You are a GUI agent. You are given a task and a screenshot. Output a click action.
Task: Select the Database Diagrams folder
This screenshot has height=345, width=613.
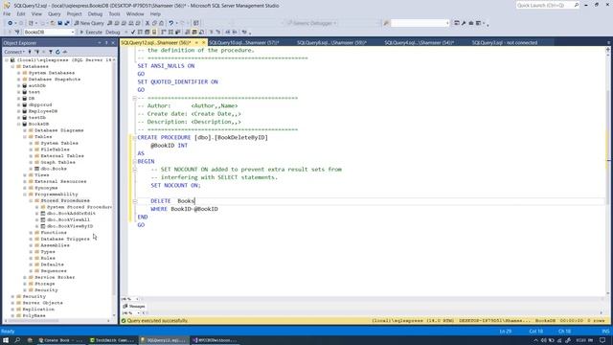point(58,130)
